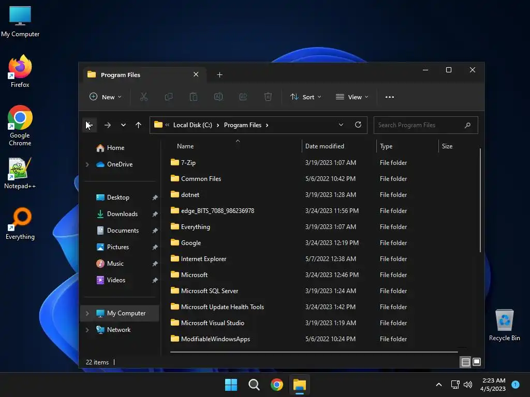Click the horizontal scrollbar of file list

(314, 352)
